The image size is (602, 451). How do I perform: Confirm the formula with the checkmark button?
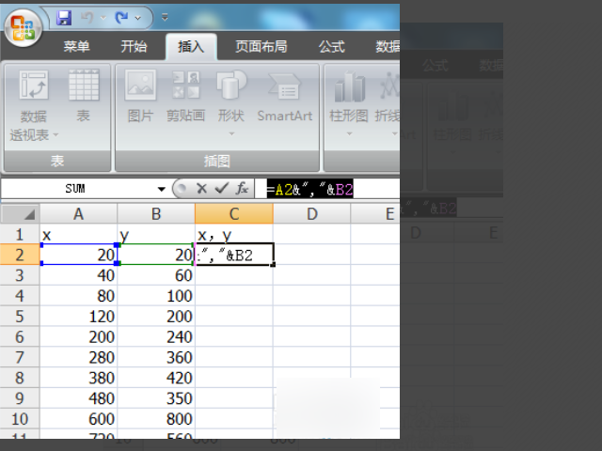222,188
